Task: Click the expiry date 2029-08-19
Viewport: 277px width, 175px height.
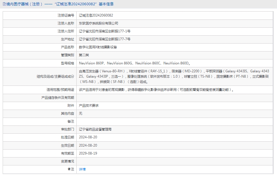Action: [x=88, y=153]
